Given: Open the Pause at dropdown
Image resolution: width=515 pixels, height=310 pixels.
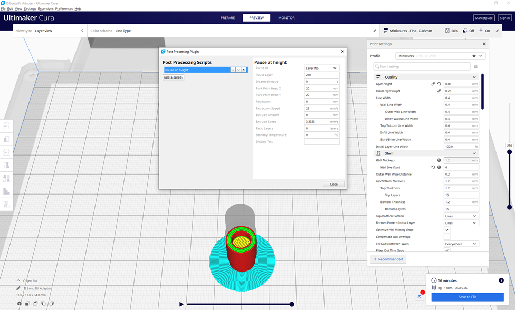Looking at the screenshot, I should pos(322,68).
